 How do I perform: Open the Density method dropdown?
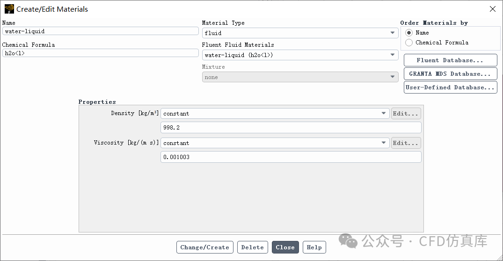point(275,114)
